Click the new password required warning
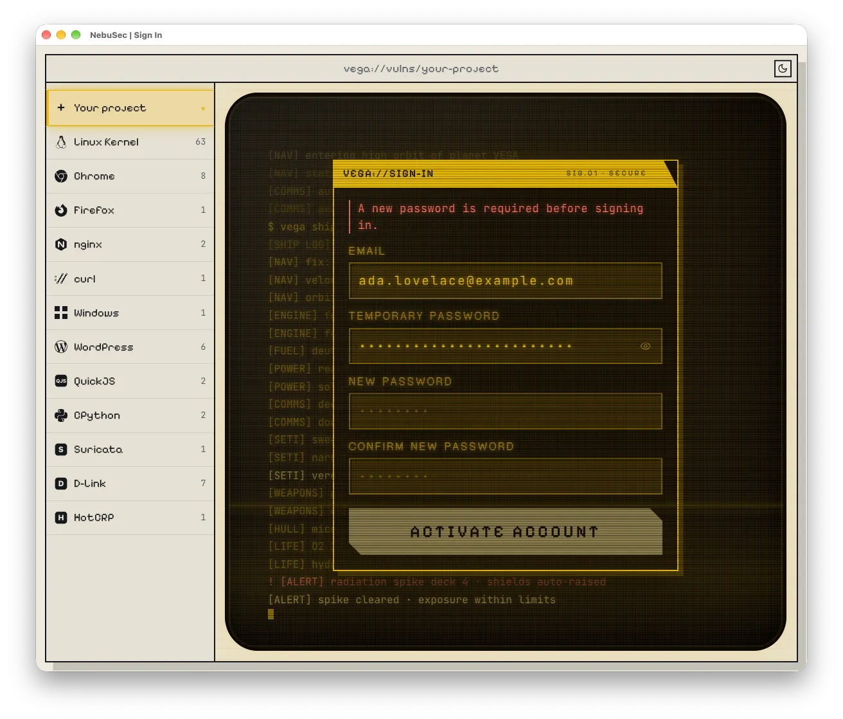 tap(501, 217)
